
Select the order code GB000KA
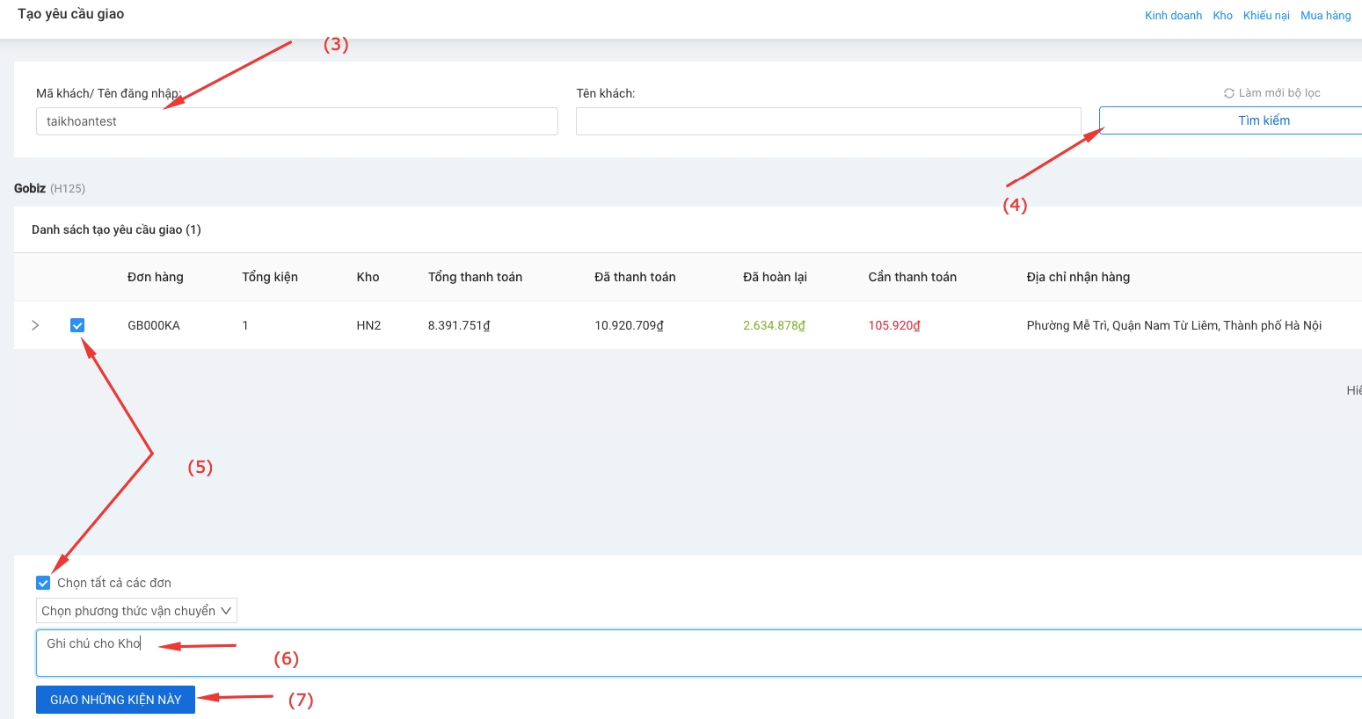tap(154, 325)
